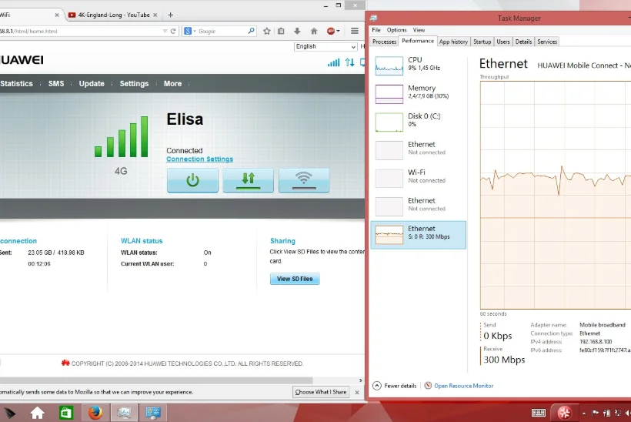Open the Firefox hamburger menu
Viewport: 631px width, 422px height.
pyautogui.click(x=355, y=31)
